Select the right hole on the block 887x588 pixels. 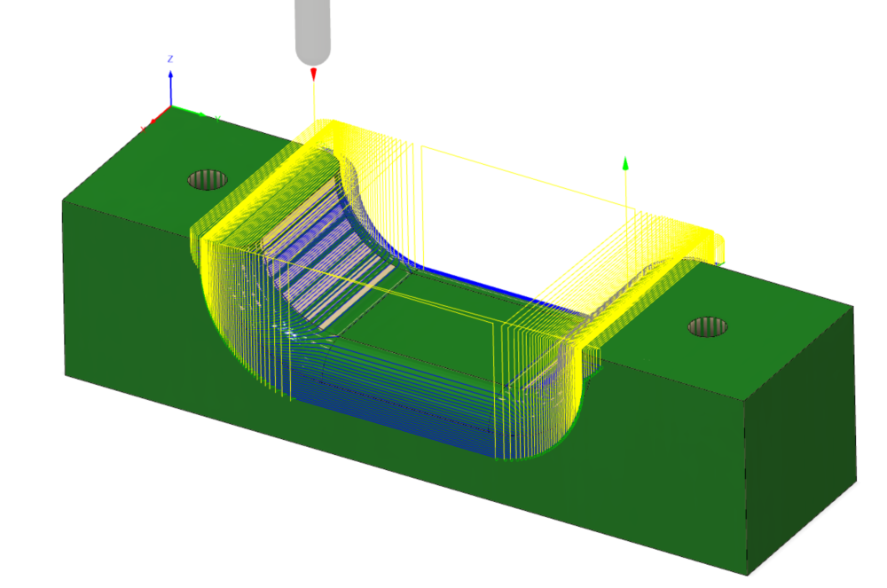tap(708, 326)
